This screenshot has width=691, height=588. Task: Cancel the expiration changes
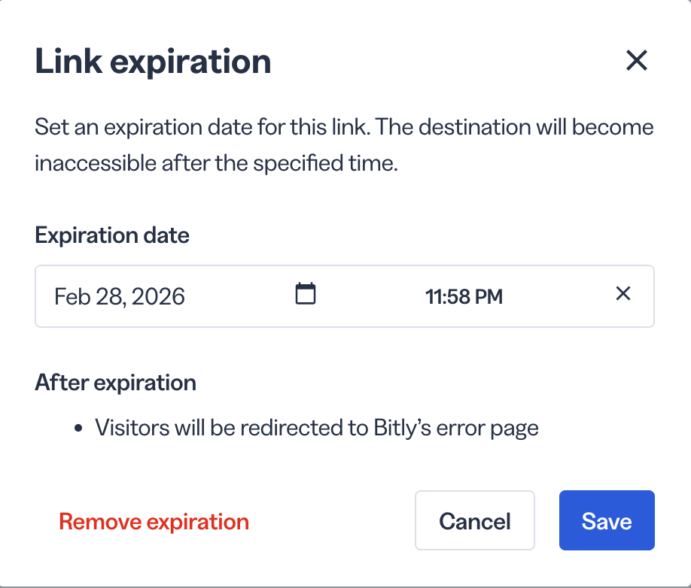click(475, 520)
